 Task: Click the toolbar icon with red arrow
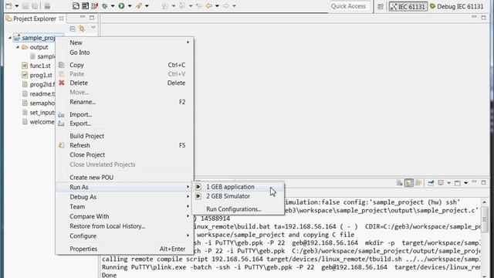[x=94, y=6]
